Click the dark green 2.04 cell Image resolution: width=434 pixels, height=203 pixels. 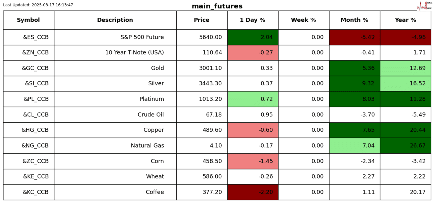(x=253, y=37)
